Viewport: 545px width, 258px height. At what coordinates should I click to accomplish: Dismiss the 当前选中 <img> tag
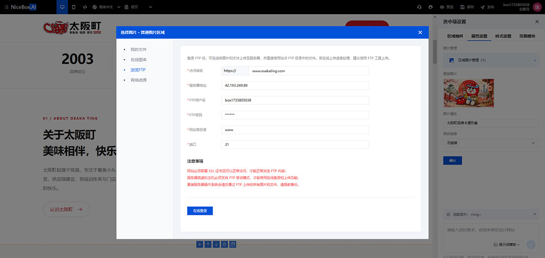(x=535, y=214)
